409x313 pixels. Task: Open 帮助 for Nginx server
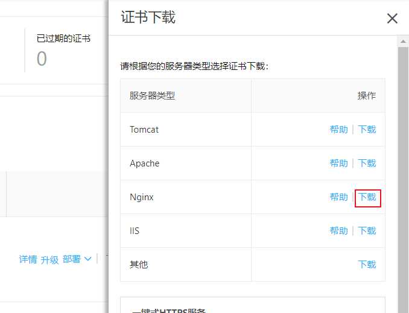338,197
